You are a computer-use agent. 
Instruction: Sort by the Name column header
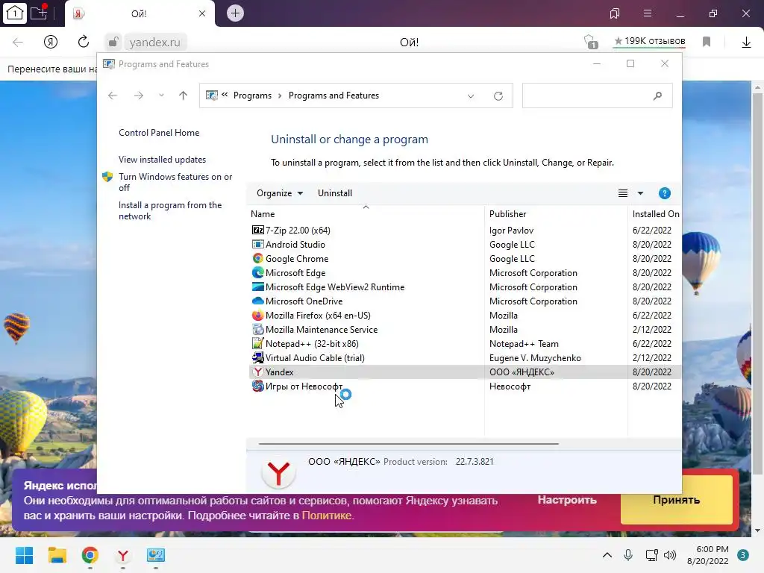click(366, 214)
